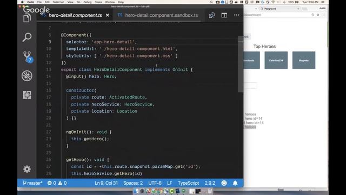Image resolution: width=346 pixels, height=195 pixels.
Task: Click 'this.getHero();' in ngOnInit
Action: click(x=90, y=139)
